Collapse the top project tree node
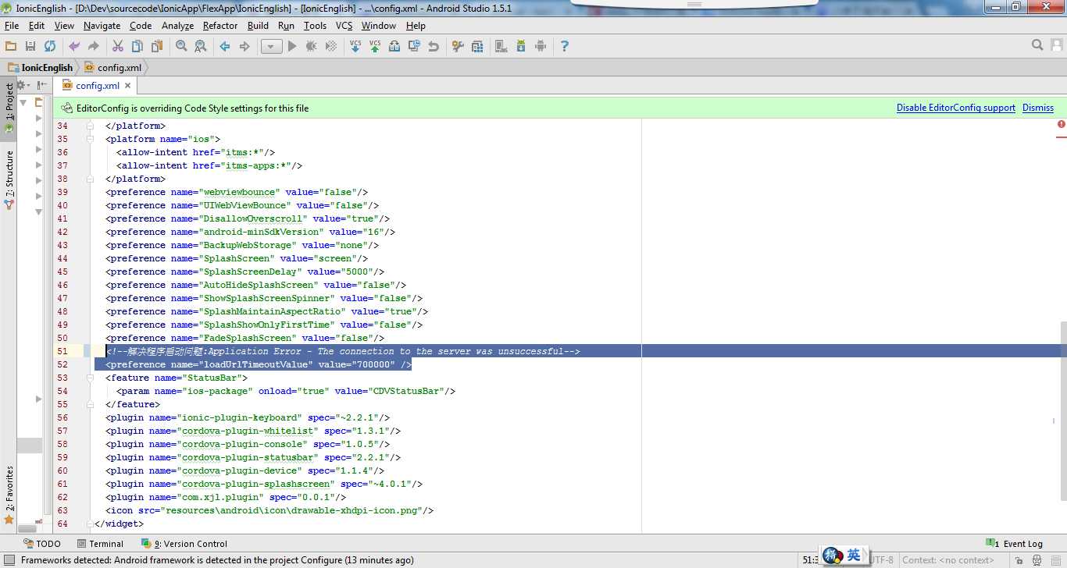 click(23, 102)
